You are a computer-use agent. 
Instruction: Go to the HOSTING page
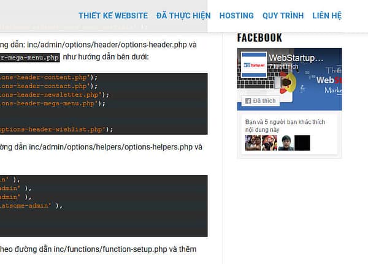(237, 15)
